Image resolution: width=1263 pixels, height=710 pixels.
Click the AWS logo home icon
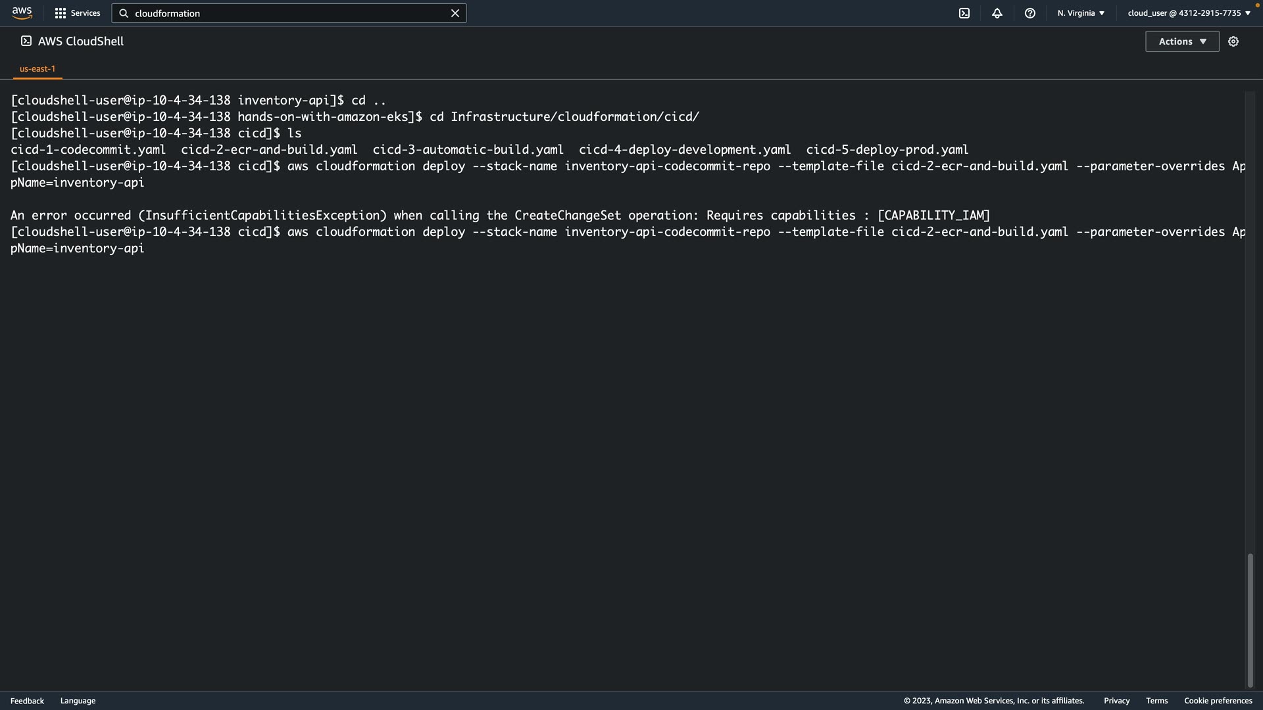pos(22,13)
